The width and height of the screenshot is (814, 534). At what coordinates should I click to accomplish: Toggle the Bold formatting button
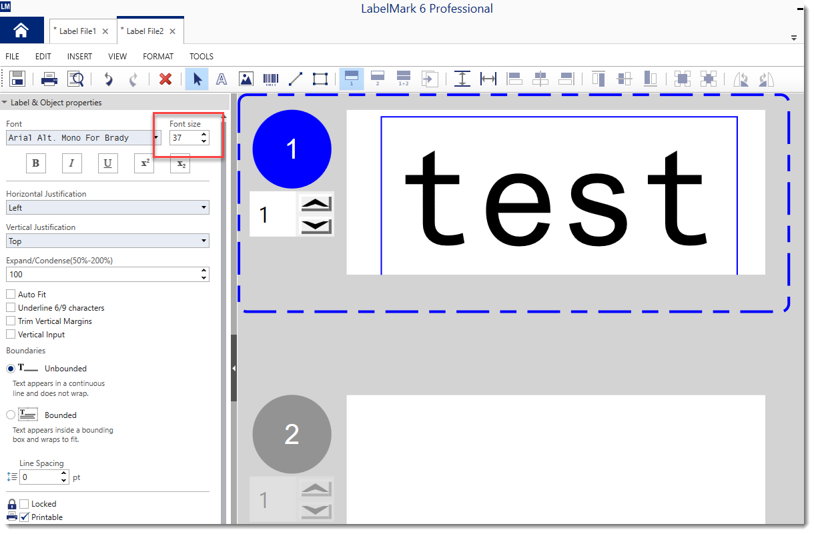35,163
